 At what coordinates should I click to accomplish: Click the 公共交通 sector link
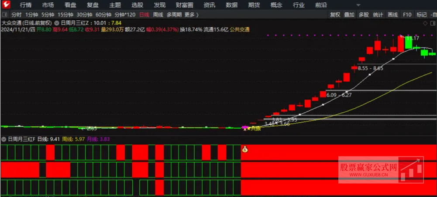tap(240, 30)
